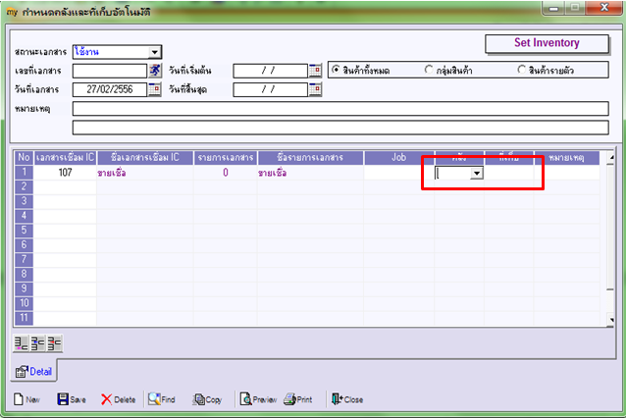Expand the document status dropdown

pos(154,52)
